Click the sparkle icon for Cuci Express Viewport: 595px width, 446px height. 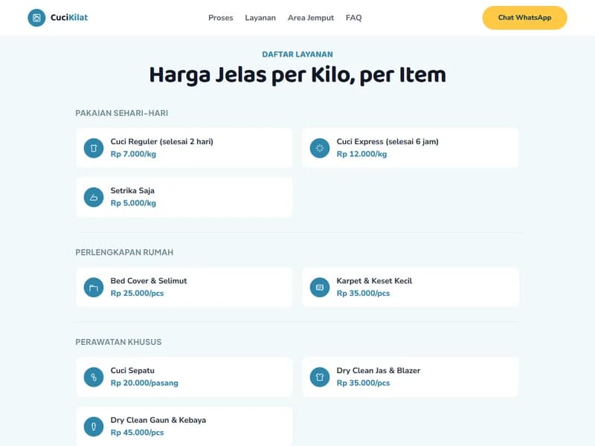coord(320,148)
